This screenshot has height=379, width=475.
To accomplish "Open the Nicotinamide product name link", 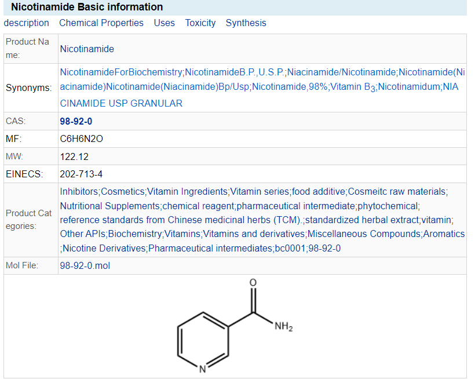I will [x=87, y=49].
